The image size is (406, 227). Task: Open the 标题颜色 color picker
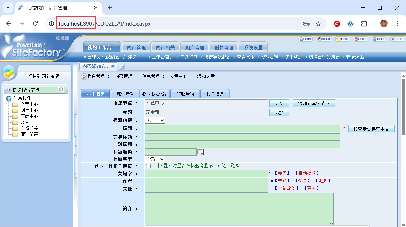point(200,152)
